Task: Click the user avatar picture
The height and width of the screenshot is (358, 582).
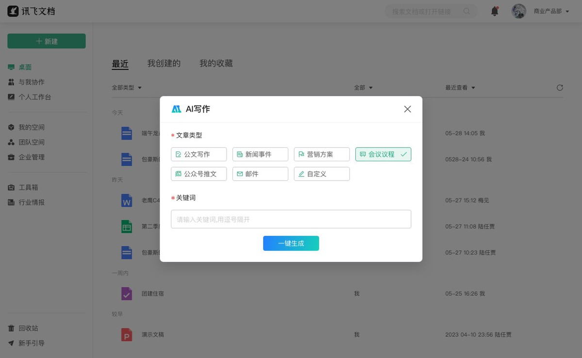Action: (519, 11)
